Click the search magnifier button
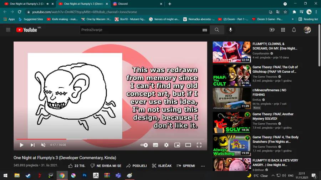The height and width of the screenshot is (180, 321). point(217,30)
